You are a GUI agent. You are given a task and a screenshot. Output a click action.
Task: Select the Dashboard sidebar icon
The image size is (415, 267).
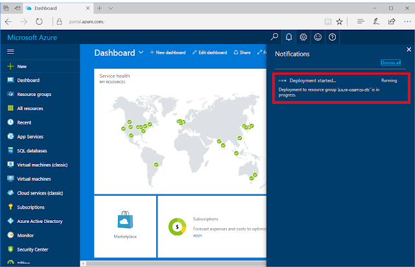[10, 80]
